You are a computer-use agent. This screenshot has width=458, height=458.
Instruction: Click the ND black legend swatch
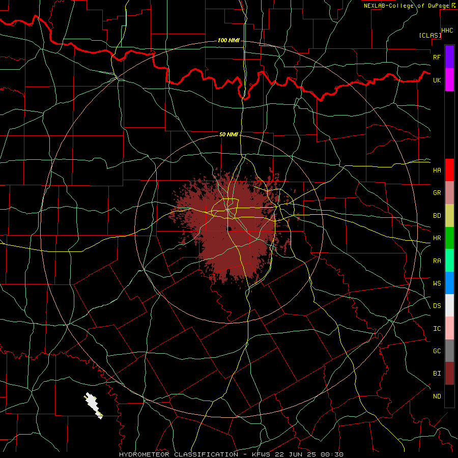pyautogui.click(x=449, y=396)
